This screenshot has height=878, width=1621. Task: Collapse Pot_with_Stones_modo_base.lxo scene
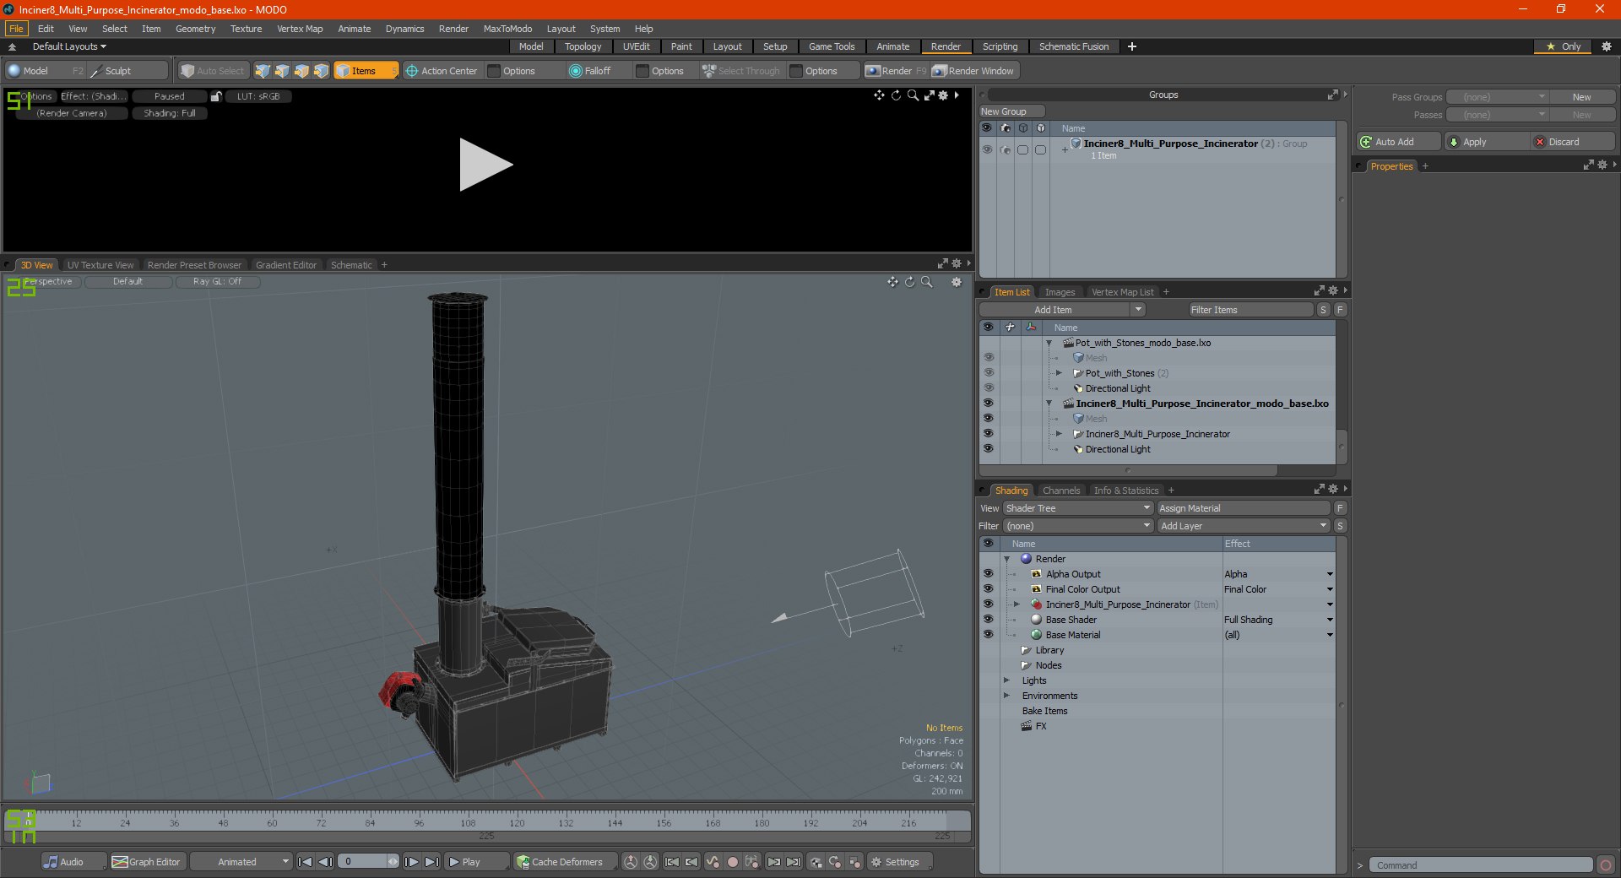click(1049, 343)
